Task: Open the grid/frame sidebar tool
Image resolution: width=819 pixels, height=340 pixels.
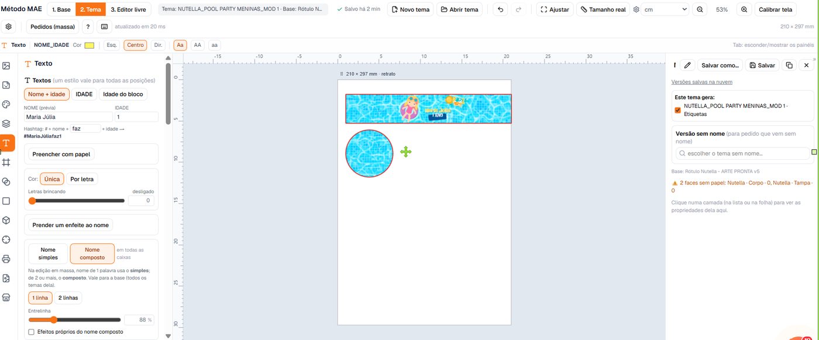Action: 6,162
